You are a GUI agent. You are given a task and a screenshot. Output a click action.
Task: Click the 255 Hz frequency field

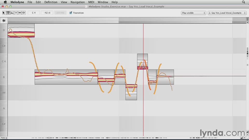60,13
